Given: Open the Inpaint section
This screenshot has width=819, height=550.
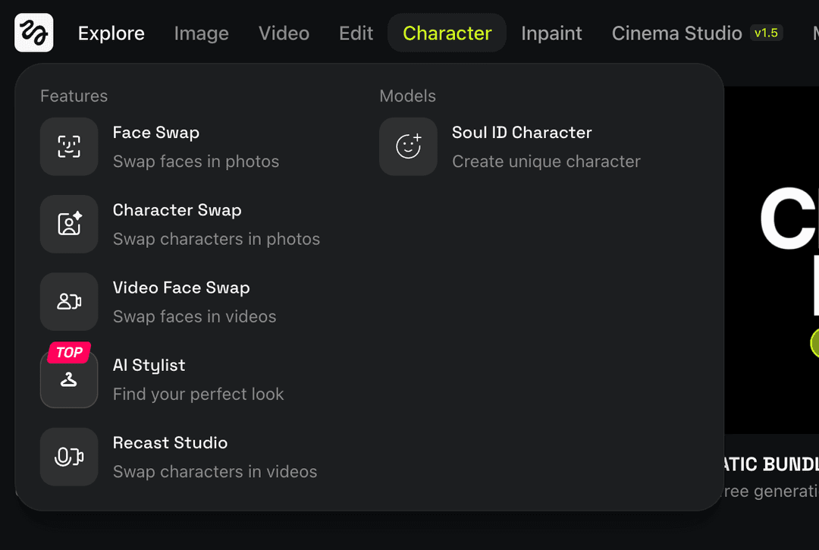Looking at the screenshot, I should click(x=551, y=33).
